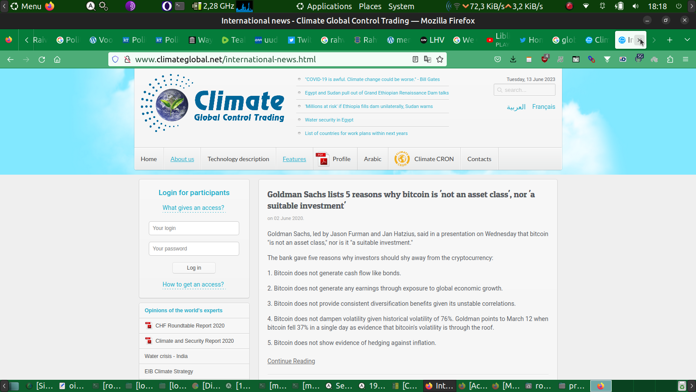Open 'What gives an access?' link

194,208
